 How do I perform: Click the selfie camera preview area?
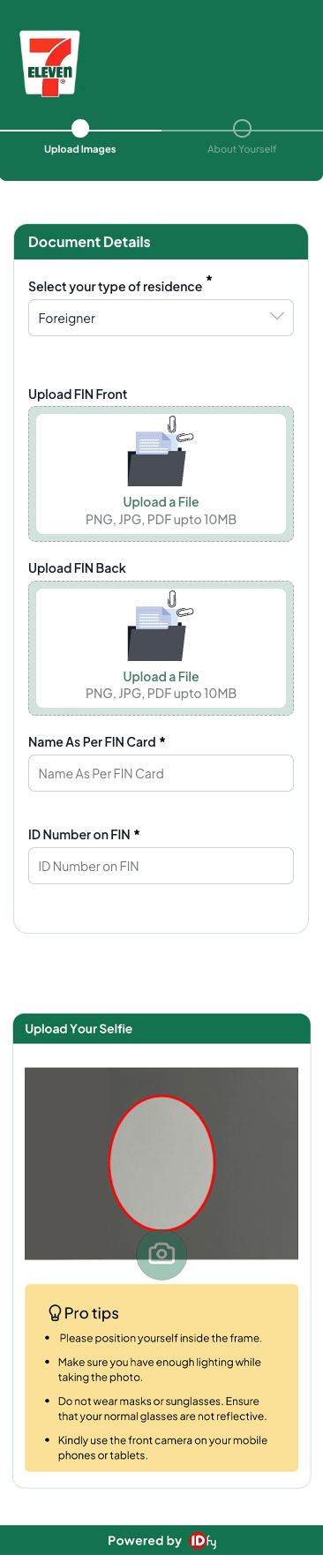161,1163
